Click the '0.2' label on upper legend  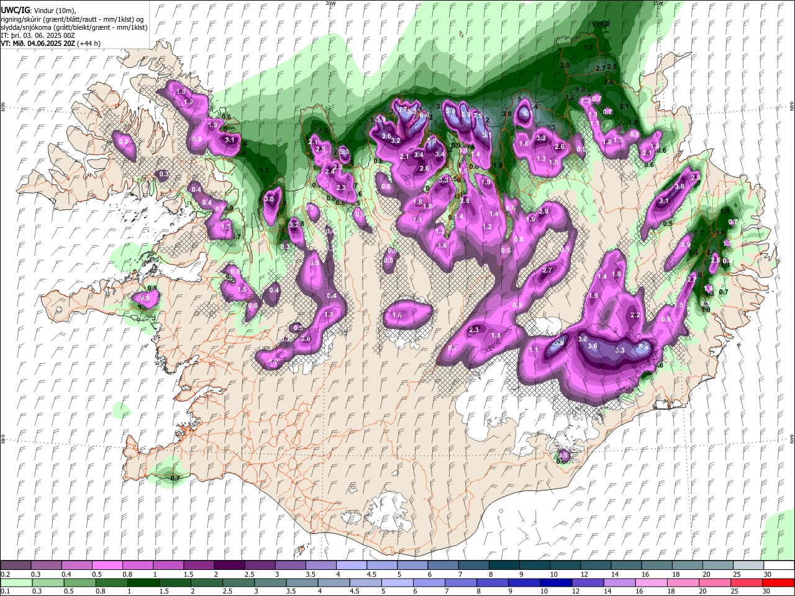tap(5, 574)
